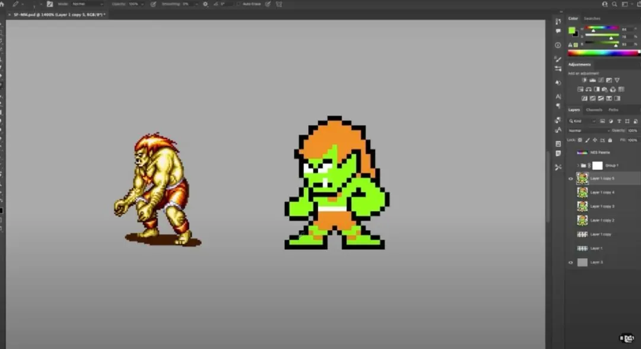
Task: Filter layers by type (T) icon
Action: pos(619,121)
